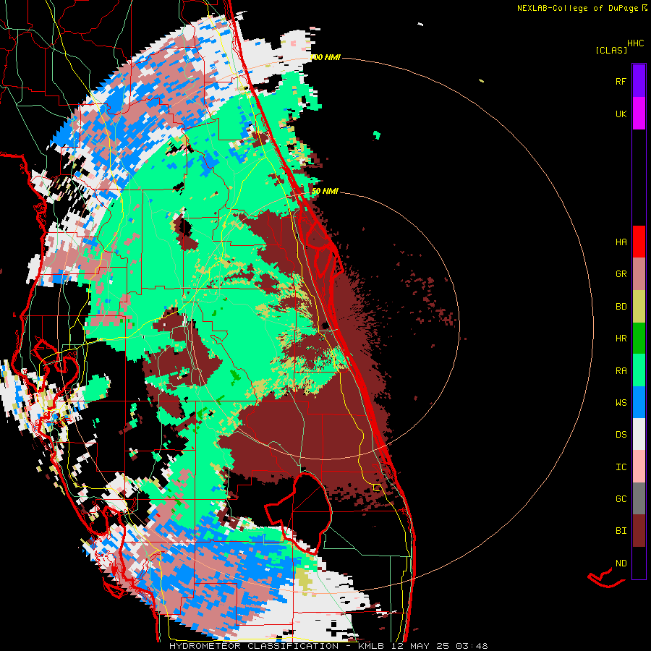Click the IC light pink legend swatch
The image size is (651, 651).
(639, 467)
